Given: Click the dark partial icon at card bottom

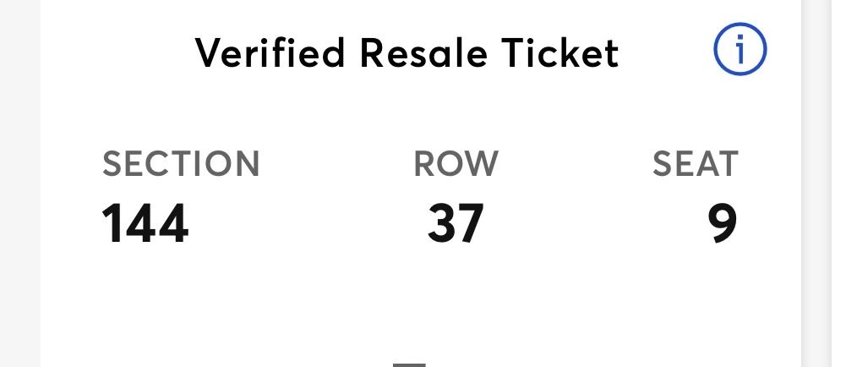Looking at the screenshot, I should coord(410,364).
